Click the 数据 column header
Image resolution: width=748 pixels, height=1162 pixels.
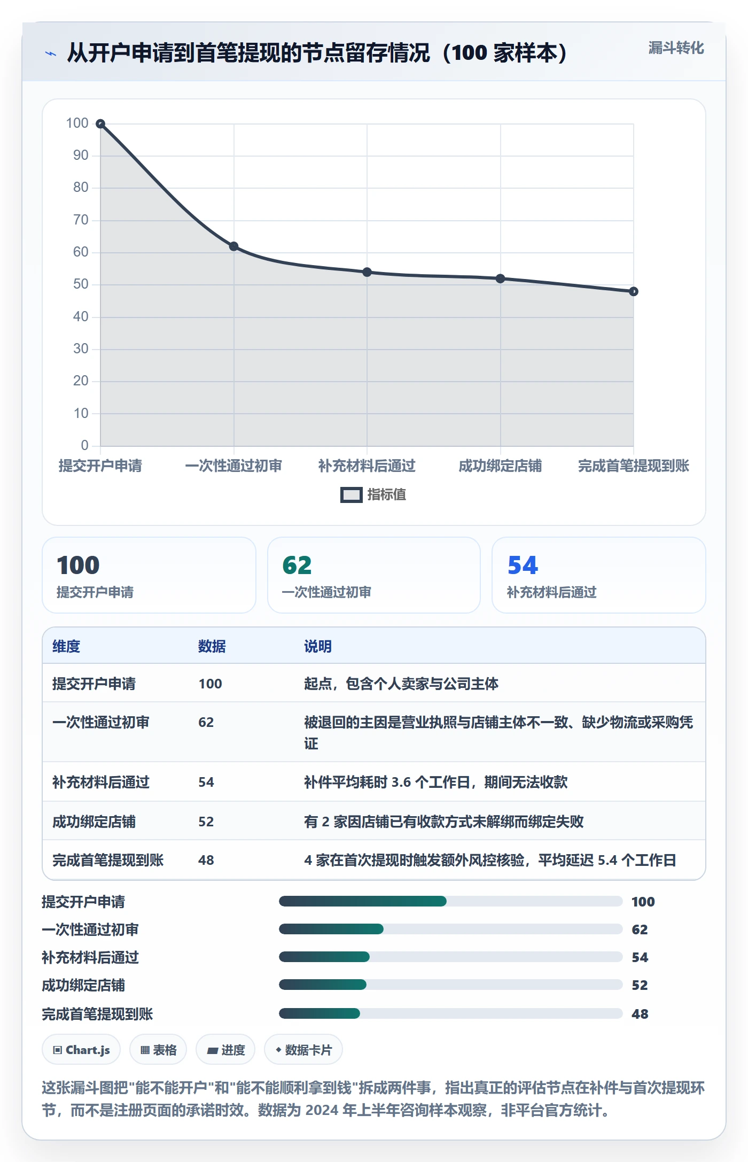[212, 647]
